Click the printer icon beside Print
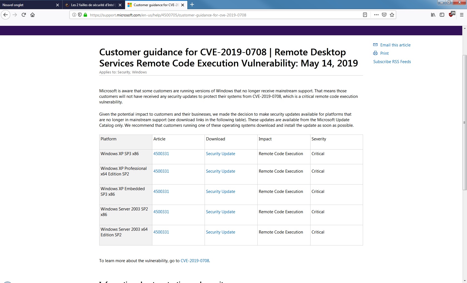The image size is (467, 283). pyautogui.click(x=375, y=53)
